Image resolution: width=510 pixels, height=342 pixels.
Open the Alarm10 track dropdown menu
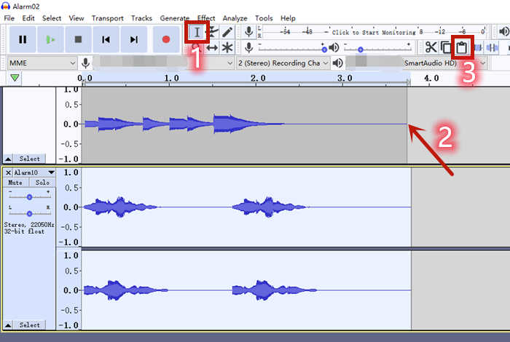(51, 172)
